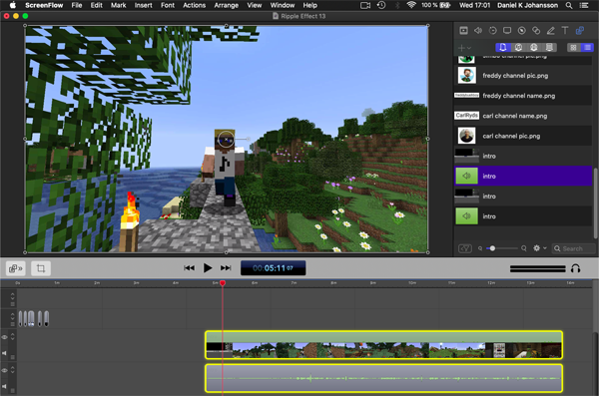Screen dimensions: 599x396
Task: Toggle headphones audio monitoring icon
Action: [576, 268]
